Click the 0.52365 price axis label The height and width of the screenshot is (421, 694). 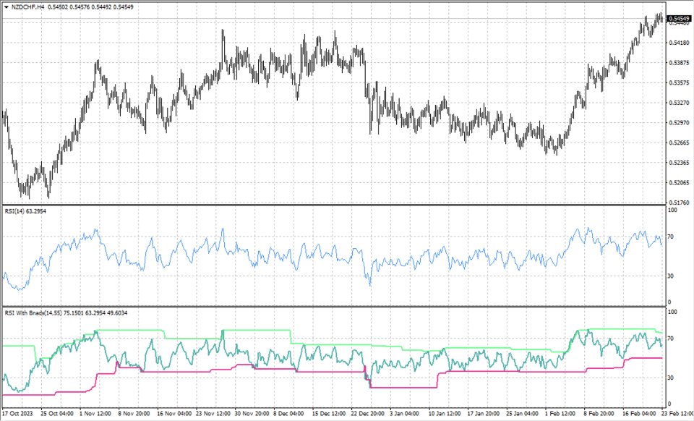pyautogui.click(x=679, y=163)
